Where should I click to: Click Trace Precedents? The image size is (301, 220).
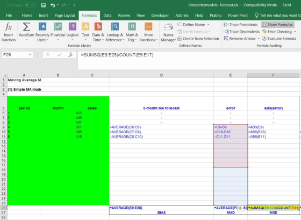point(241,25)
